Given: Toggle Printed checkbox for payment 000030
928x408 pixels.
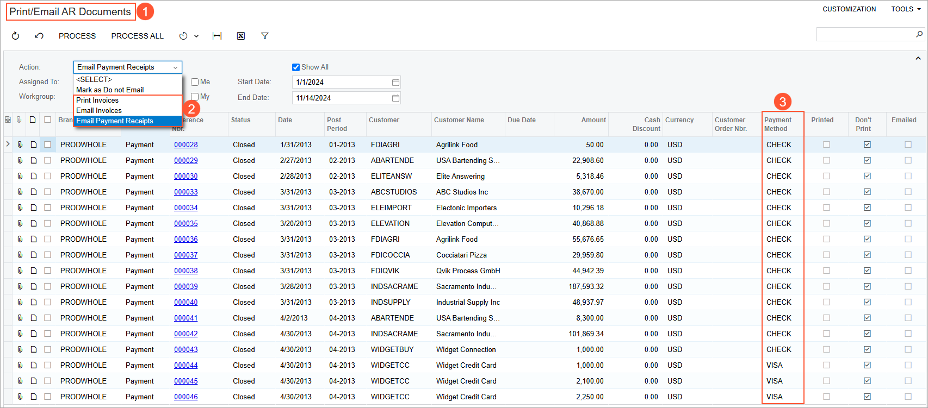Looking at the screenshot, I should tap(827, 176).
